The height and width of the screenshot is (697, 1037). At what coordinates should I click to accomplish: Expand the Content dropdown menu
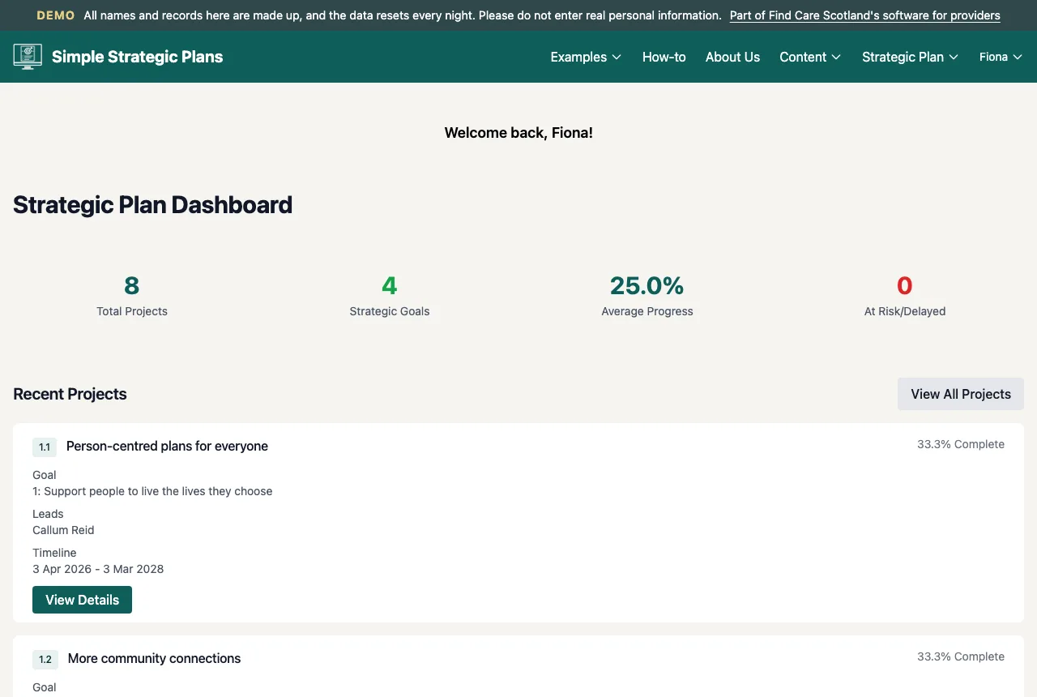pos(810,57)
